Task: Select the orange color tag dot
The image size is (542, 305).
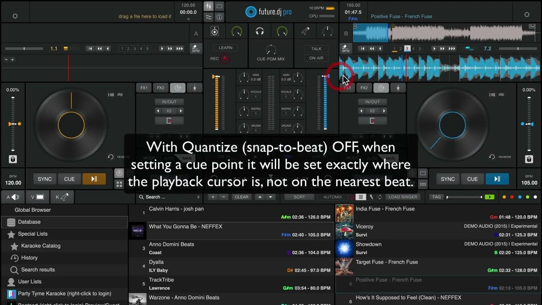Action: [x=504, y=197]
